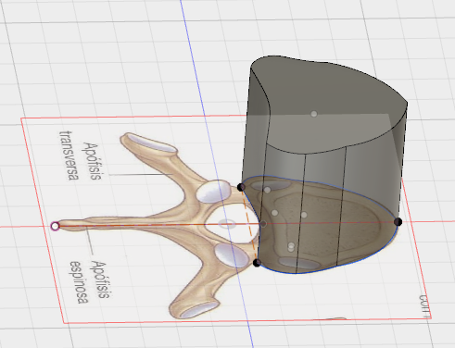The image size is (455, 348).
Task: Click the "Apófisis espinosa" label text
Action: (x=90, y=280)
